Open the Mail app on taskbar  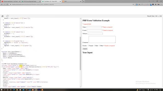[x=23, y=90]
